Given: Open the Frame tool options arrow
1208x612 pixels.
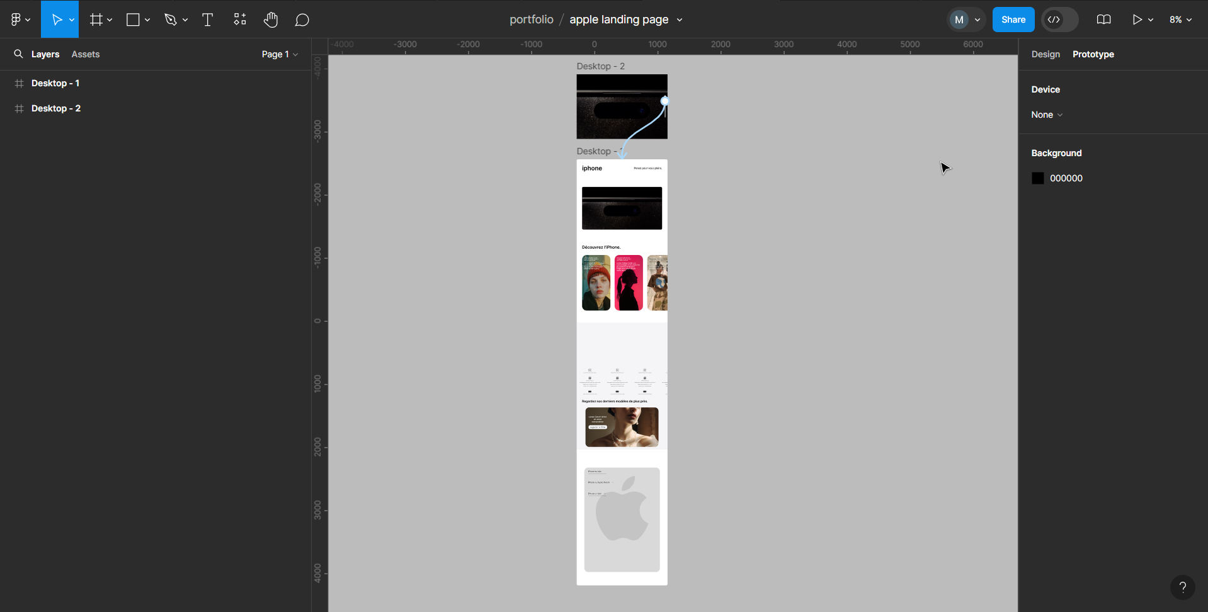Looking at the screenshot, I should (x=110, y=20).
